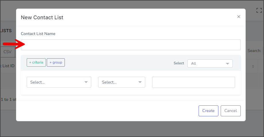
Task: Click the column sort arrows icon
Action: coord(253,66)
